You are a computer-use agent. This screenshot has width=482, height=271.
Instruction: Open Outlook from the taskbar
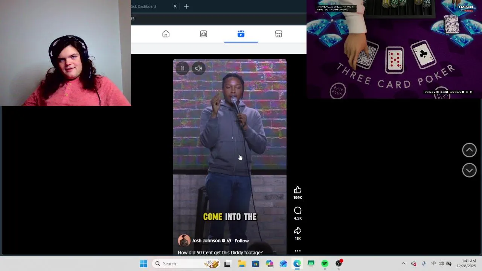pyautogui.click(x=283, y=264)
